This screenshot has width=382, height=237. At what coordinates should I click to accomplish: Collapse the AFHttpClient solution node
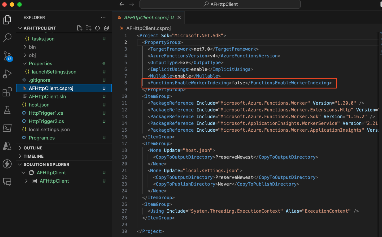[23, 173]
